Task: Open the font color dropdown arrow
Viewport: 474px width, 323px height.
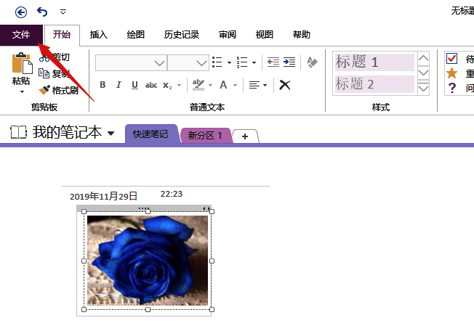Action: (x=235, y=86)
